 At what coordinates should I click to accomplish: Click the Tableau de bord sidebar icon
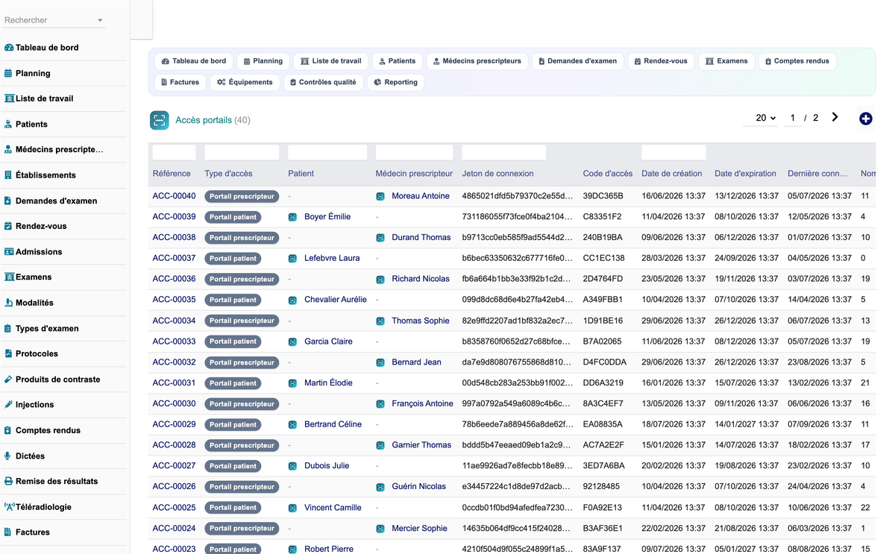(x=9, y=48)
